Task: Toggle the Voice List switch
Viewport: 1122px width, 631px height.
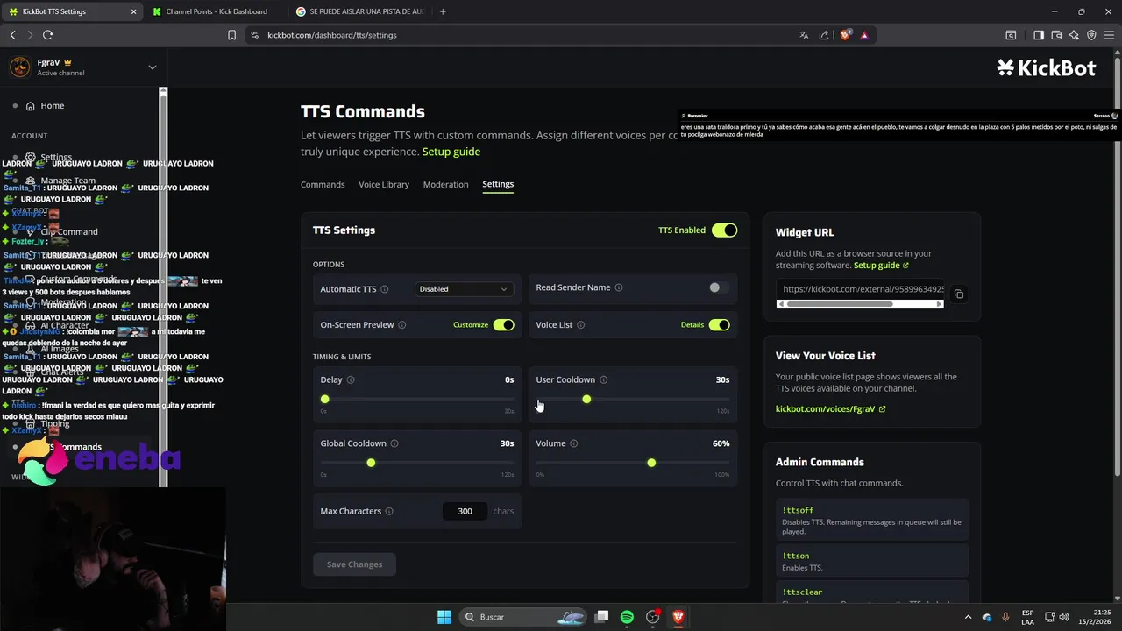Action: pos(719,325)
